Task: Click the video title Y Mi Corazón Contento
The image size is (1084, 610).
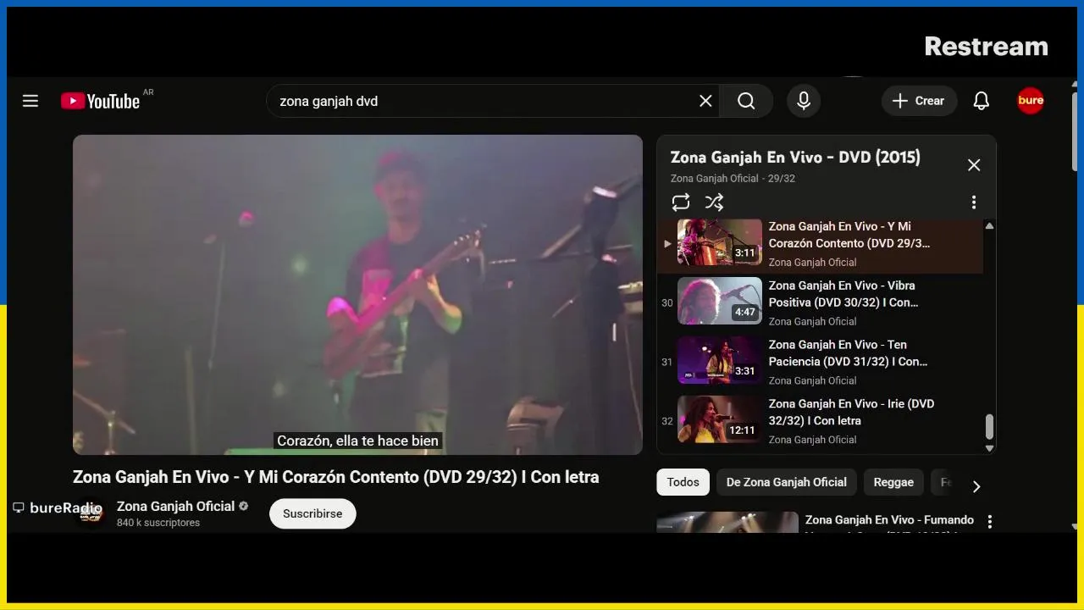Action: pyautogui.click(x=335, y=477)
